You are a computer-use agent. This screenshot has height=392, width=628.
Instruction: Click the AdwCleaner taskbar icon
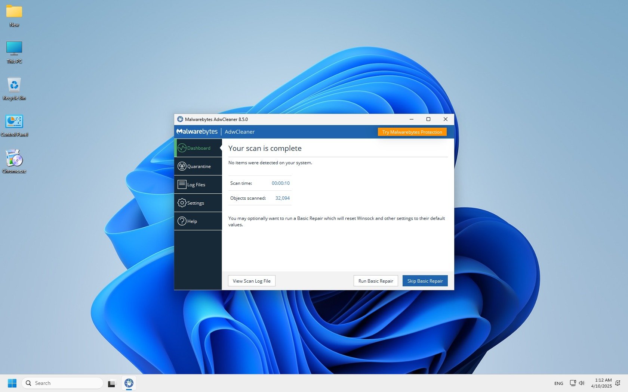129,383
